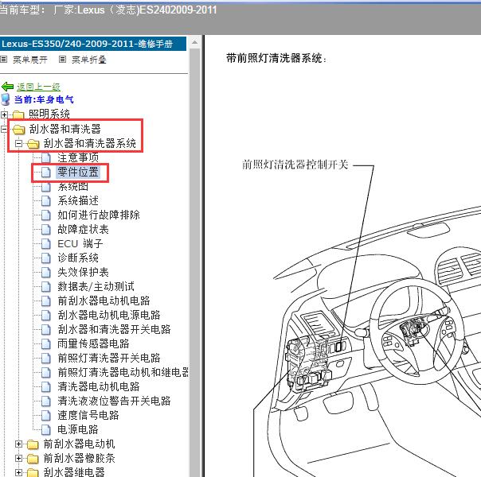The width and height of the screenshot is (481, 477).
Task: Click 菜单折叠 to collapse all menus
Action: 89,60
